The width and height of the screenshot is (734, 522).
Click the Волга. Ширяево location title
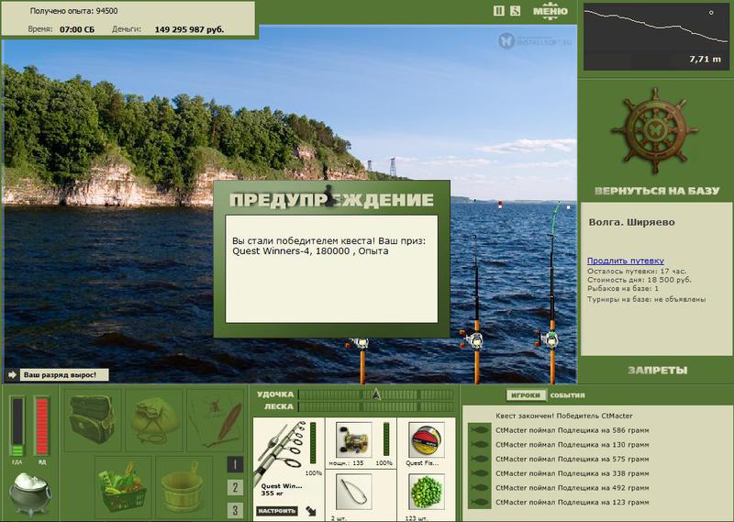pos(631,222)
